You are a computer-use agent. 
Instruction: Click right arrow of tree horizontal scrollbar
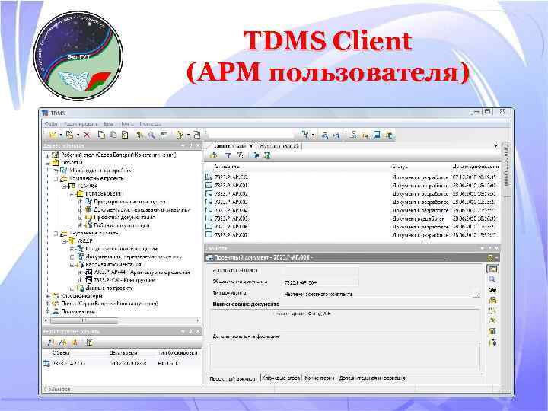[x=197, y=320]
